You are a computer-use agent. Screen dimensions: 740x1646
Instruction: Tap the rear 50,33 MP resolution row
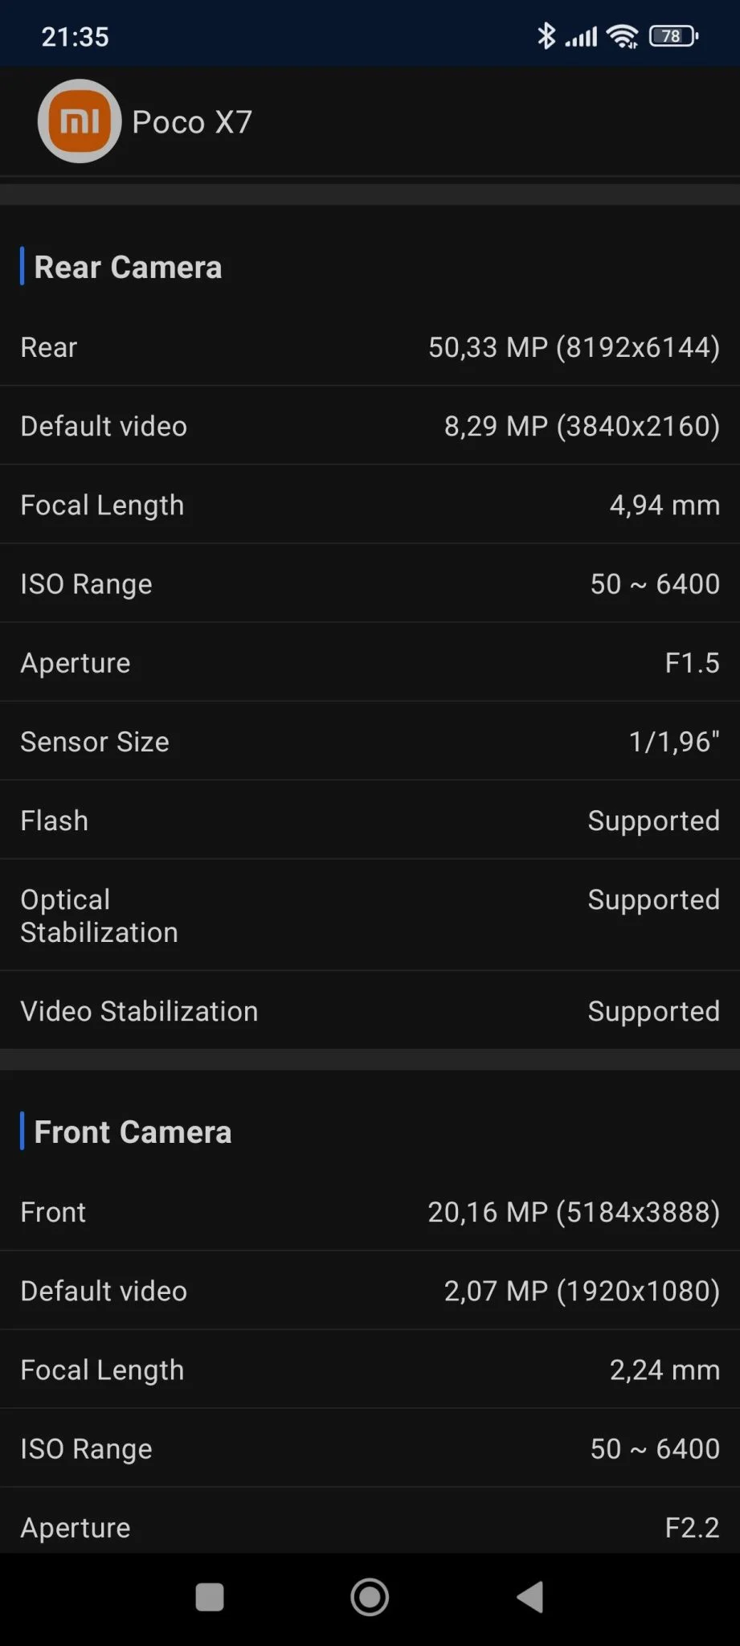[370, 347]
